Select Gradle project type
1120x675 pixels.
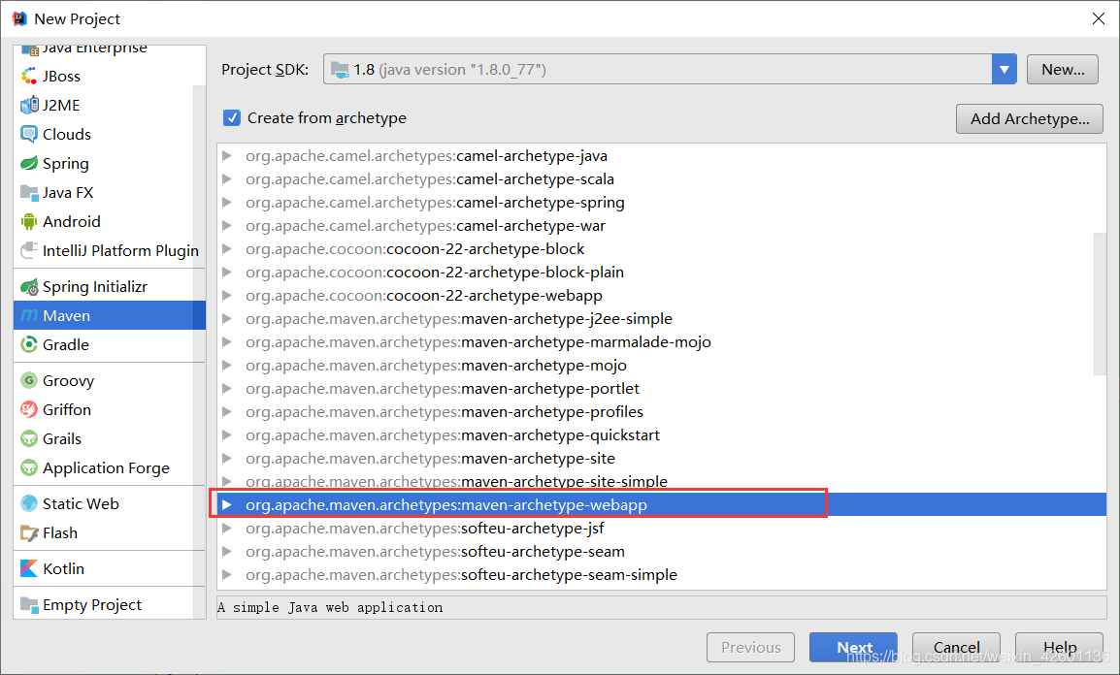click(110, 344)
